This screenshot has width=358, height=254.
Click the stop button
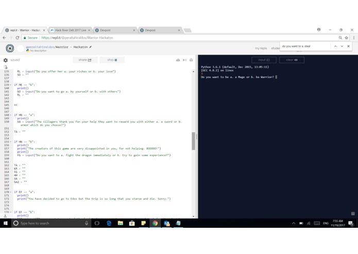[112, 60]
